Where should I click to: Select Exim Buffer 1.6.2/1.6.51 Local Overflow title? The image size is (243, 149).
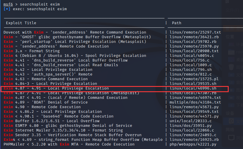[x=51, y=121]
